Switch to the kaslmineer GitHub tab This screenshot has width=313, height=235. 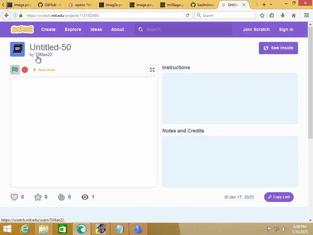point(203,5)
